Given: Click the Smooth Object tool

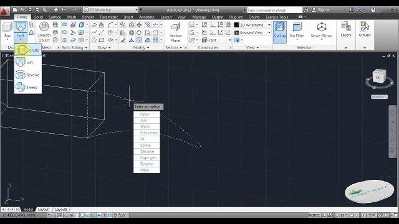Looking at the screenshot, I should (x=44, y=32).
